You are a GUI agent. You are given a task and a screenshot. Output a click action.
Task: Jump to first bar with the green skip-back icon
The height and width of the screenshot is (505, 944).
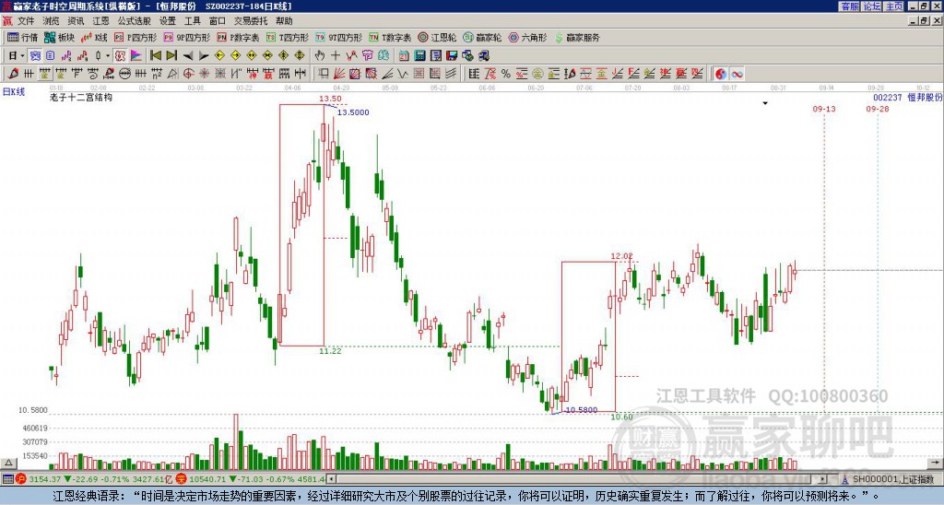point(155,56)
